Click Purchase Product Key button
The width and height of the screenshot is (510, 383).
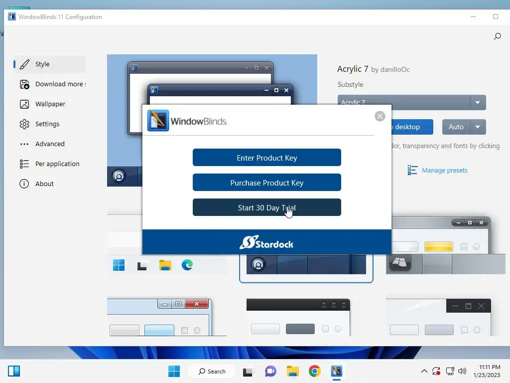pyautogui.click(x=267, y=183)
